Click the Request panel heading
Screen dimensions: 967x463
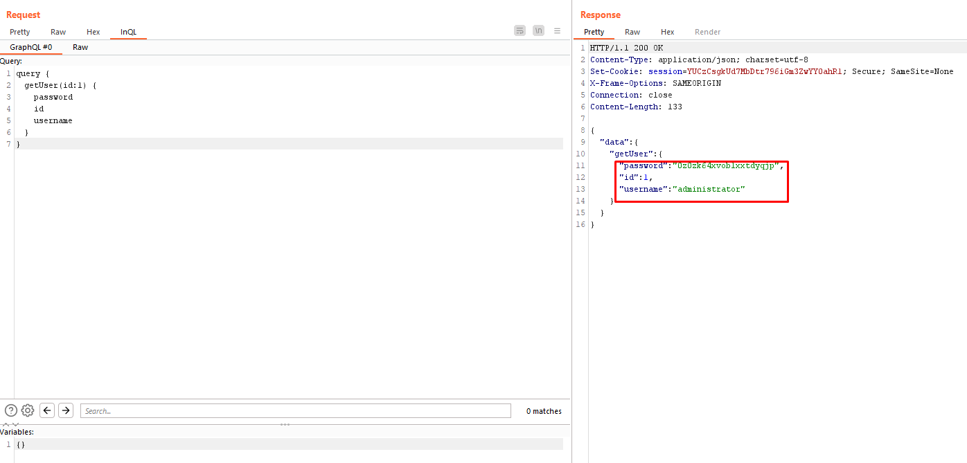pyautogui.click(x=24, y=15)
